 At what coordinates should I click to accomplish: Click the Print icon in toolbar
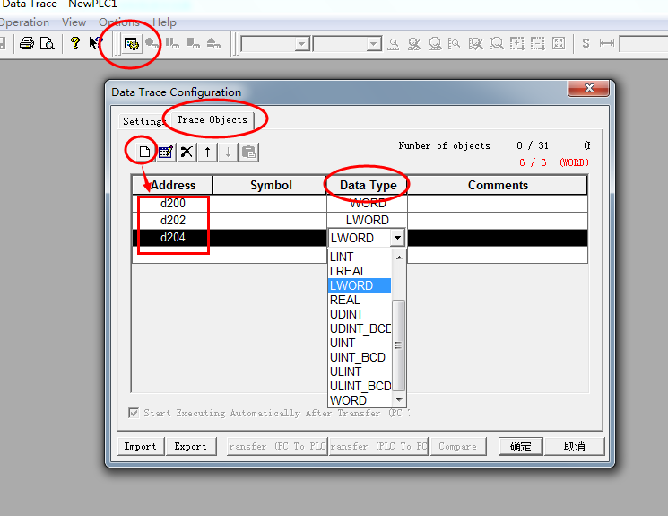[27, 43]
